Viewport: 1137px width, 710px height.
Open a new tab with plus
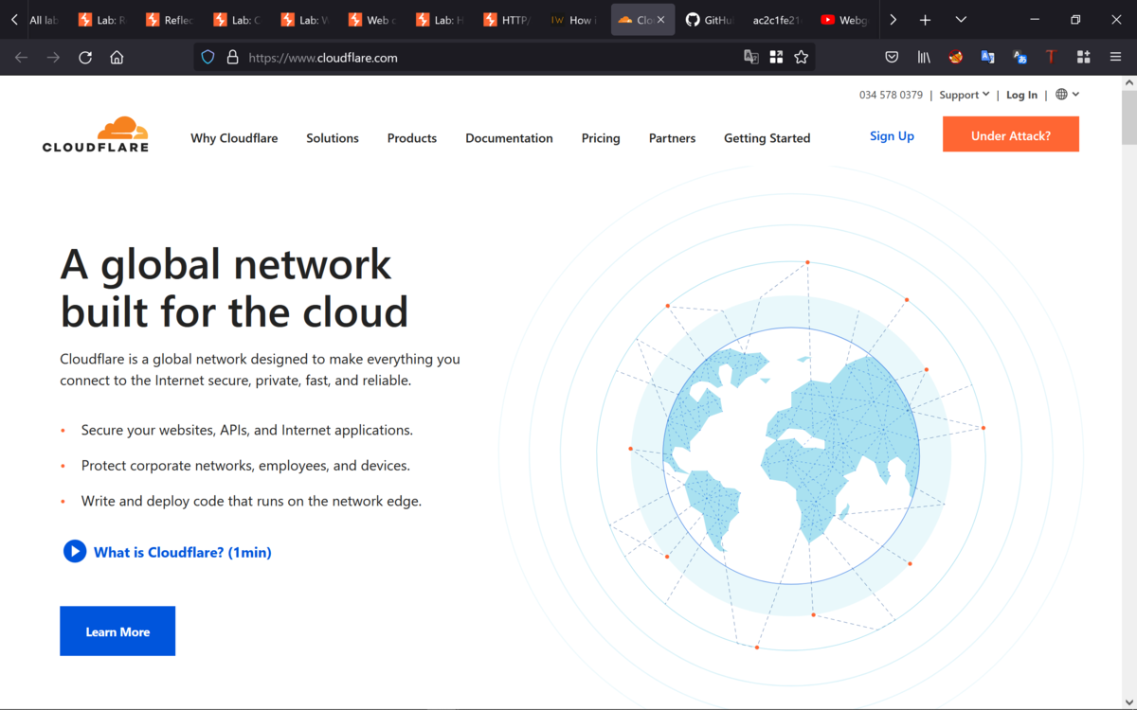tap(926, 20)
